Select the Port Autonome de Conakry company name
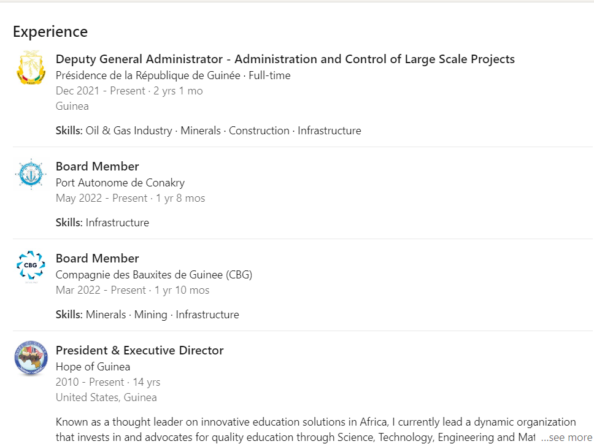The image size is (594, 444). pyautogui.click(x=120, y=183)
